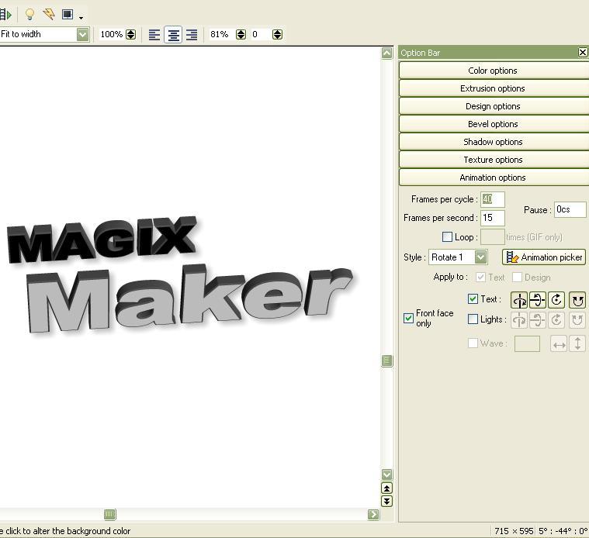Expand Design options section
589x538 pixels.
494,106
